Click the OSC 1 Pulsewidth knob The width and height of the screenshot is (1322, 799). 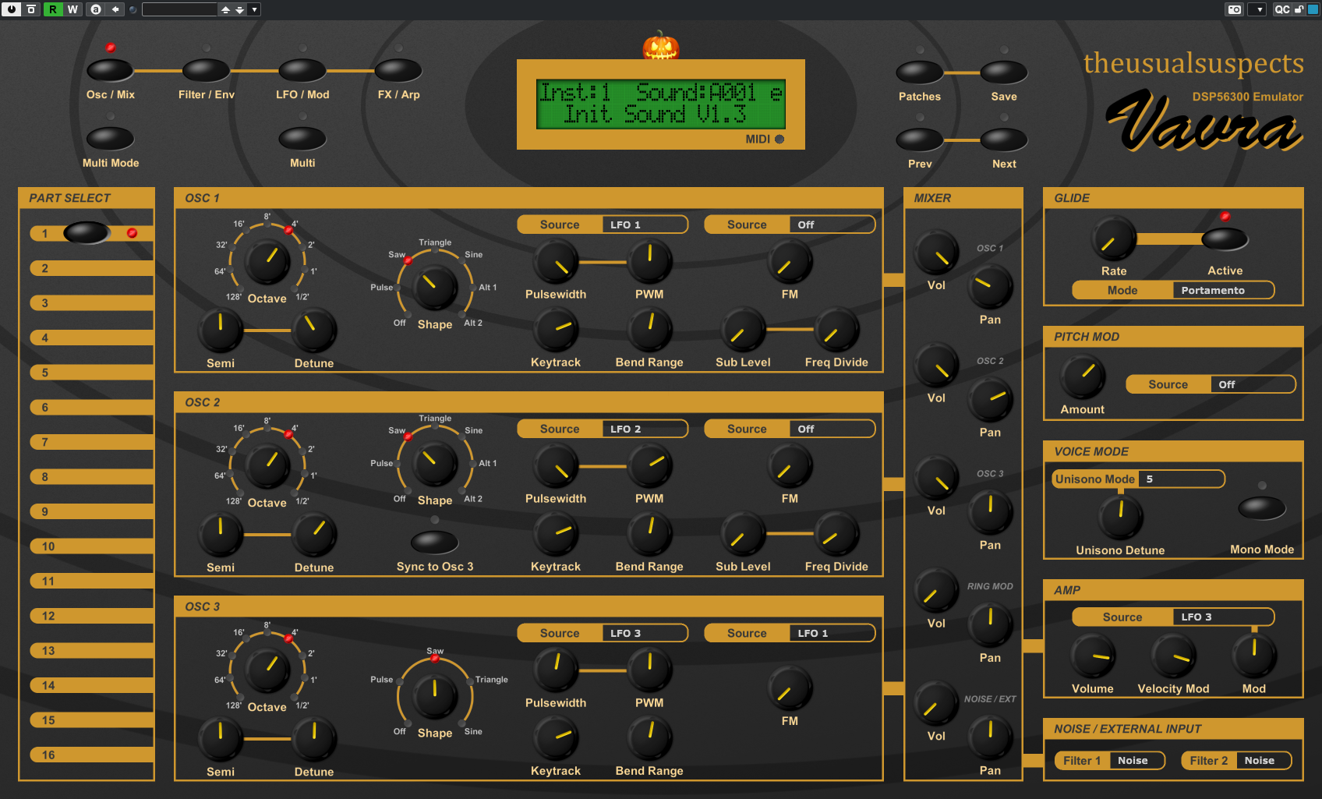(556, 262)
